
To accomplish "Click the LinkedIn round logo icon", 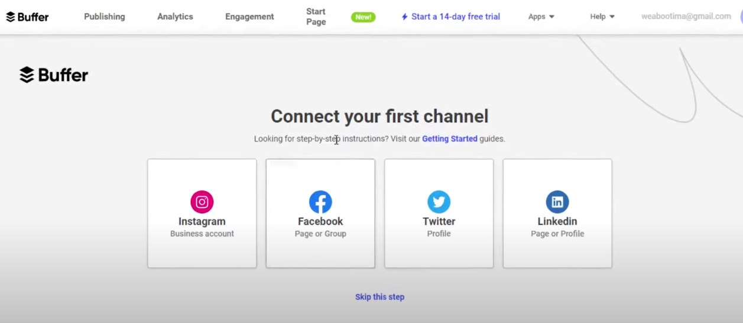I will pos(557,202).
